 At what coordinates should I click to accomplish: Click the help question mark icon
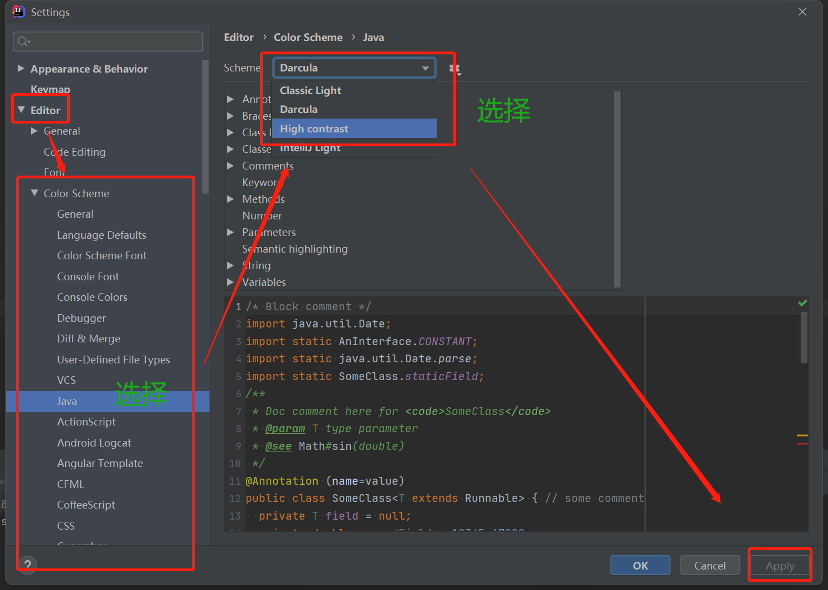[x=27, y=565]
